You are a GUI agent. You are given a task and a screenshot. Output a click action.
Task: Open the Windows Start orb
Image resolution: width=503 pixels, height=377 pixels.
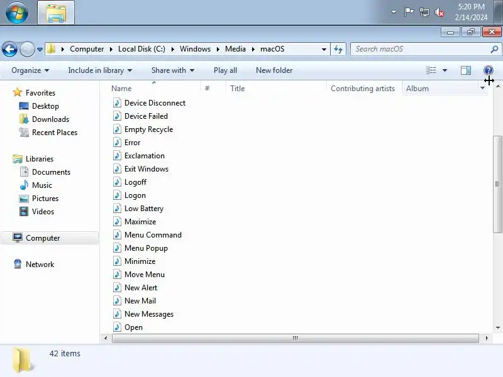point(17,13)
